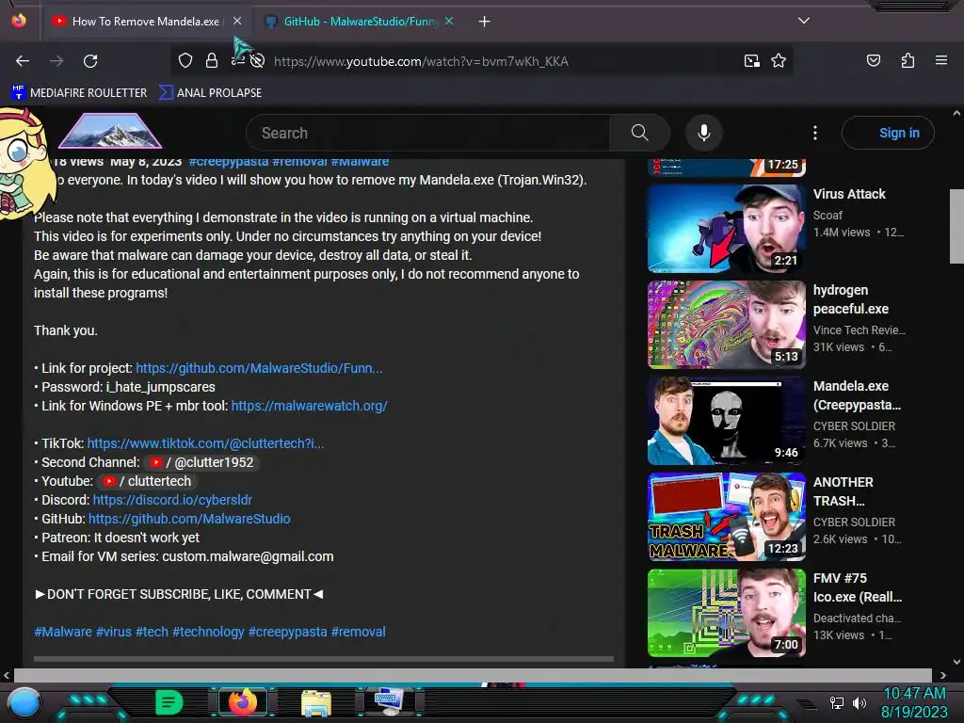Close the GitHub MalwareStudio tab
The width and height of the screenshot is (964, 723).
click(449, 21)
